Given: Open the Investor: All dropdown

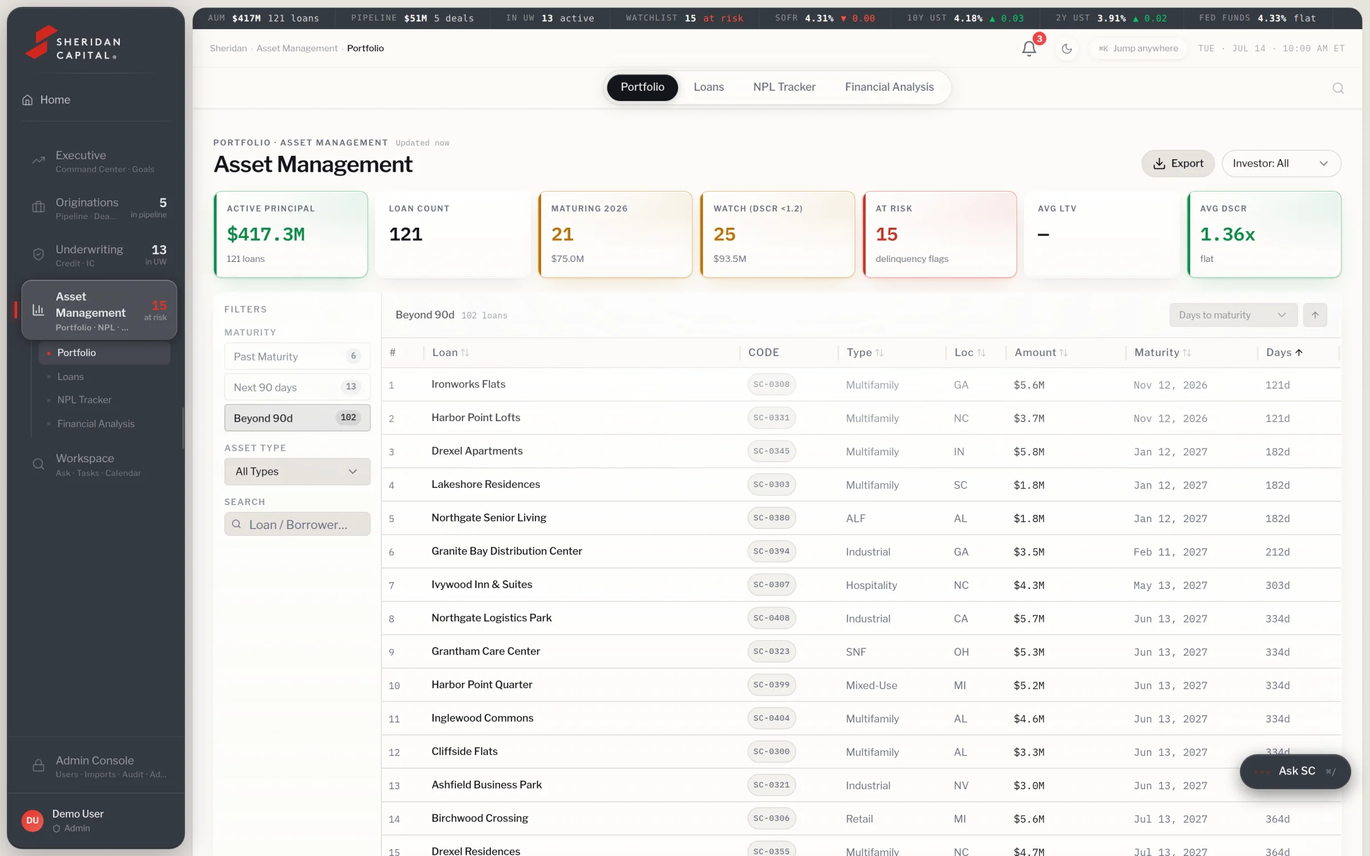Looking at the screenshot, I should tap(1281, 164).
